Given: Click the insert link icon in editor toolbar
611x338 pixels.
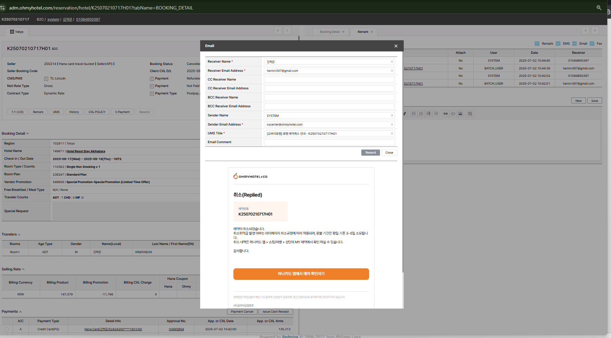Looking at the screenshot, I should point(445,114).
